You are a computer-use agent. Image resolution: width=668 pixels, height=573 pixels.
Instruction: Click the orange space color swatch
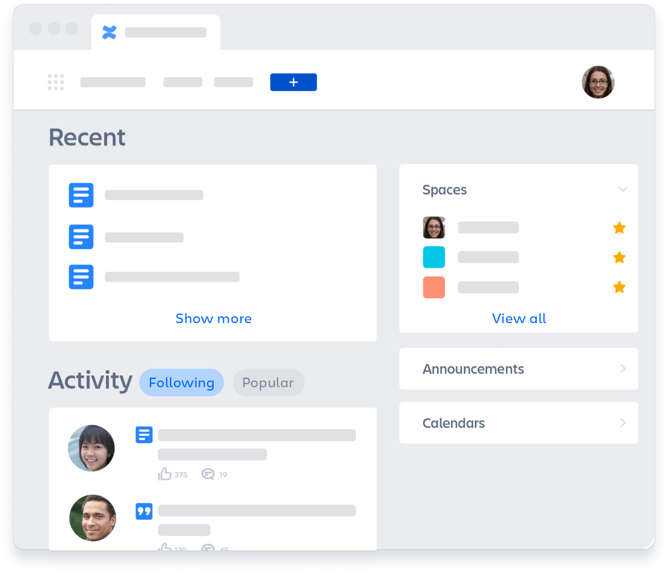(434, 287)
